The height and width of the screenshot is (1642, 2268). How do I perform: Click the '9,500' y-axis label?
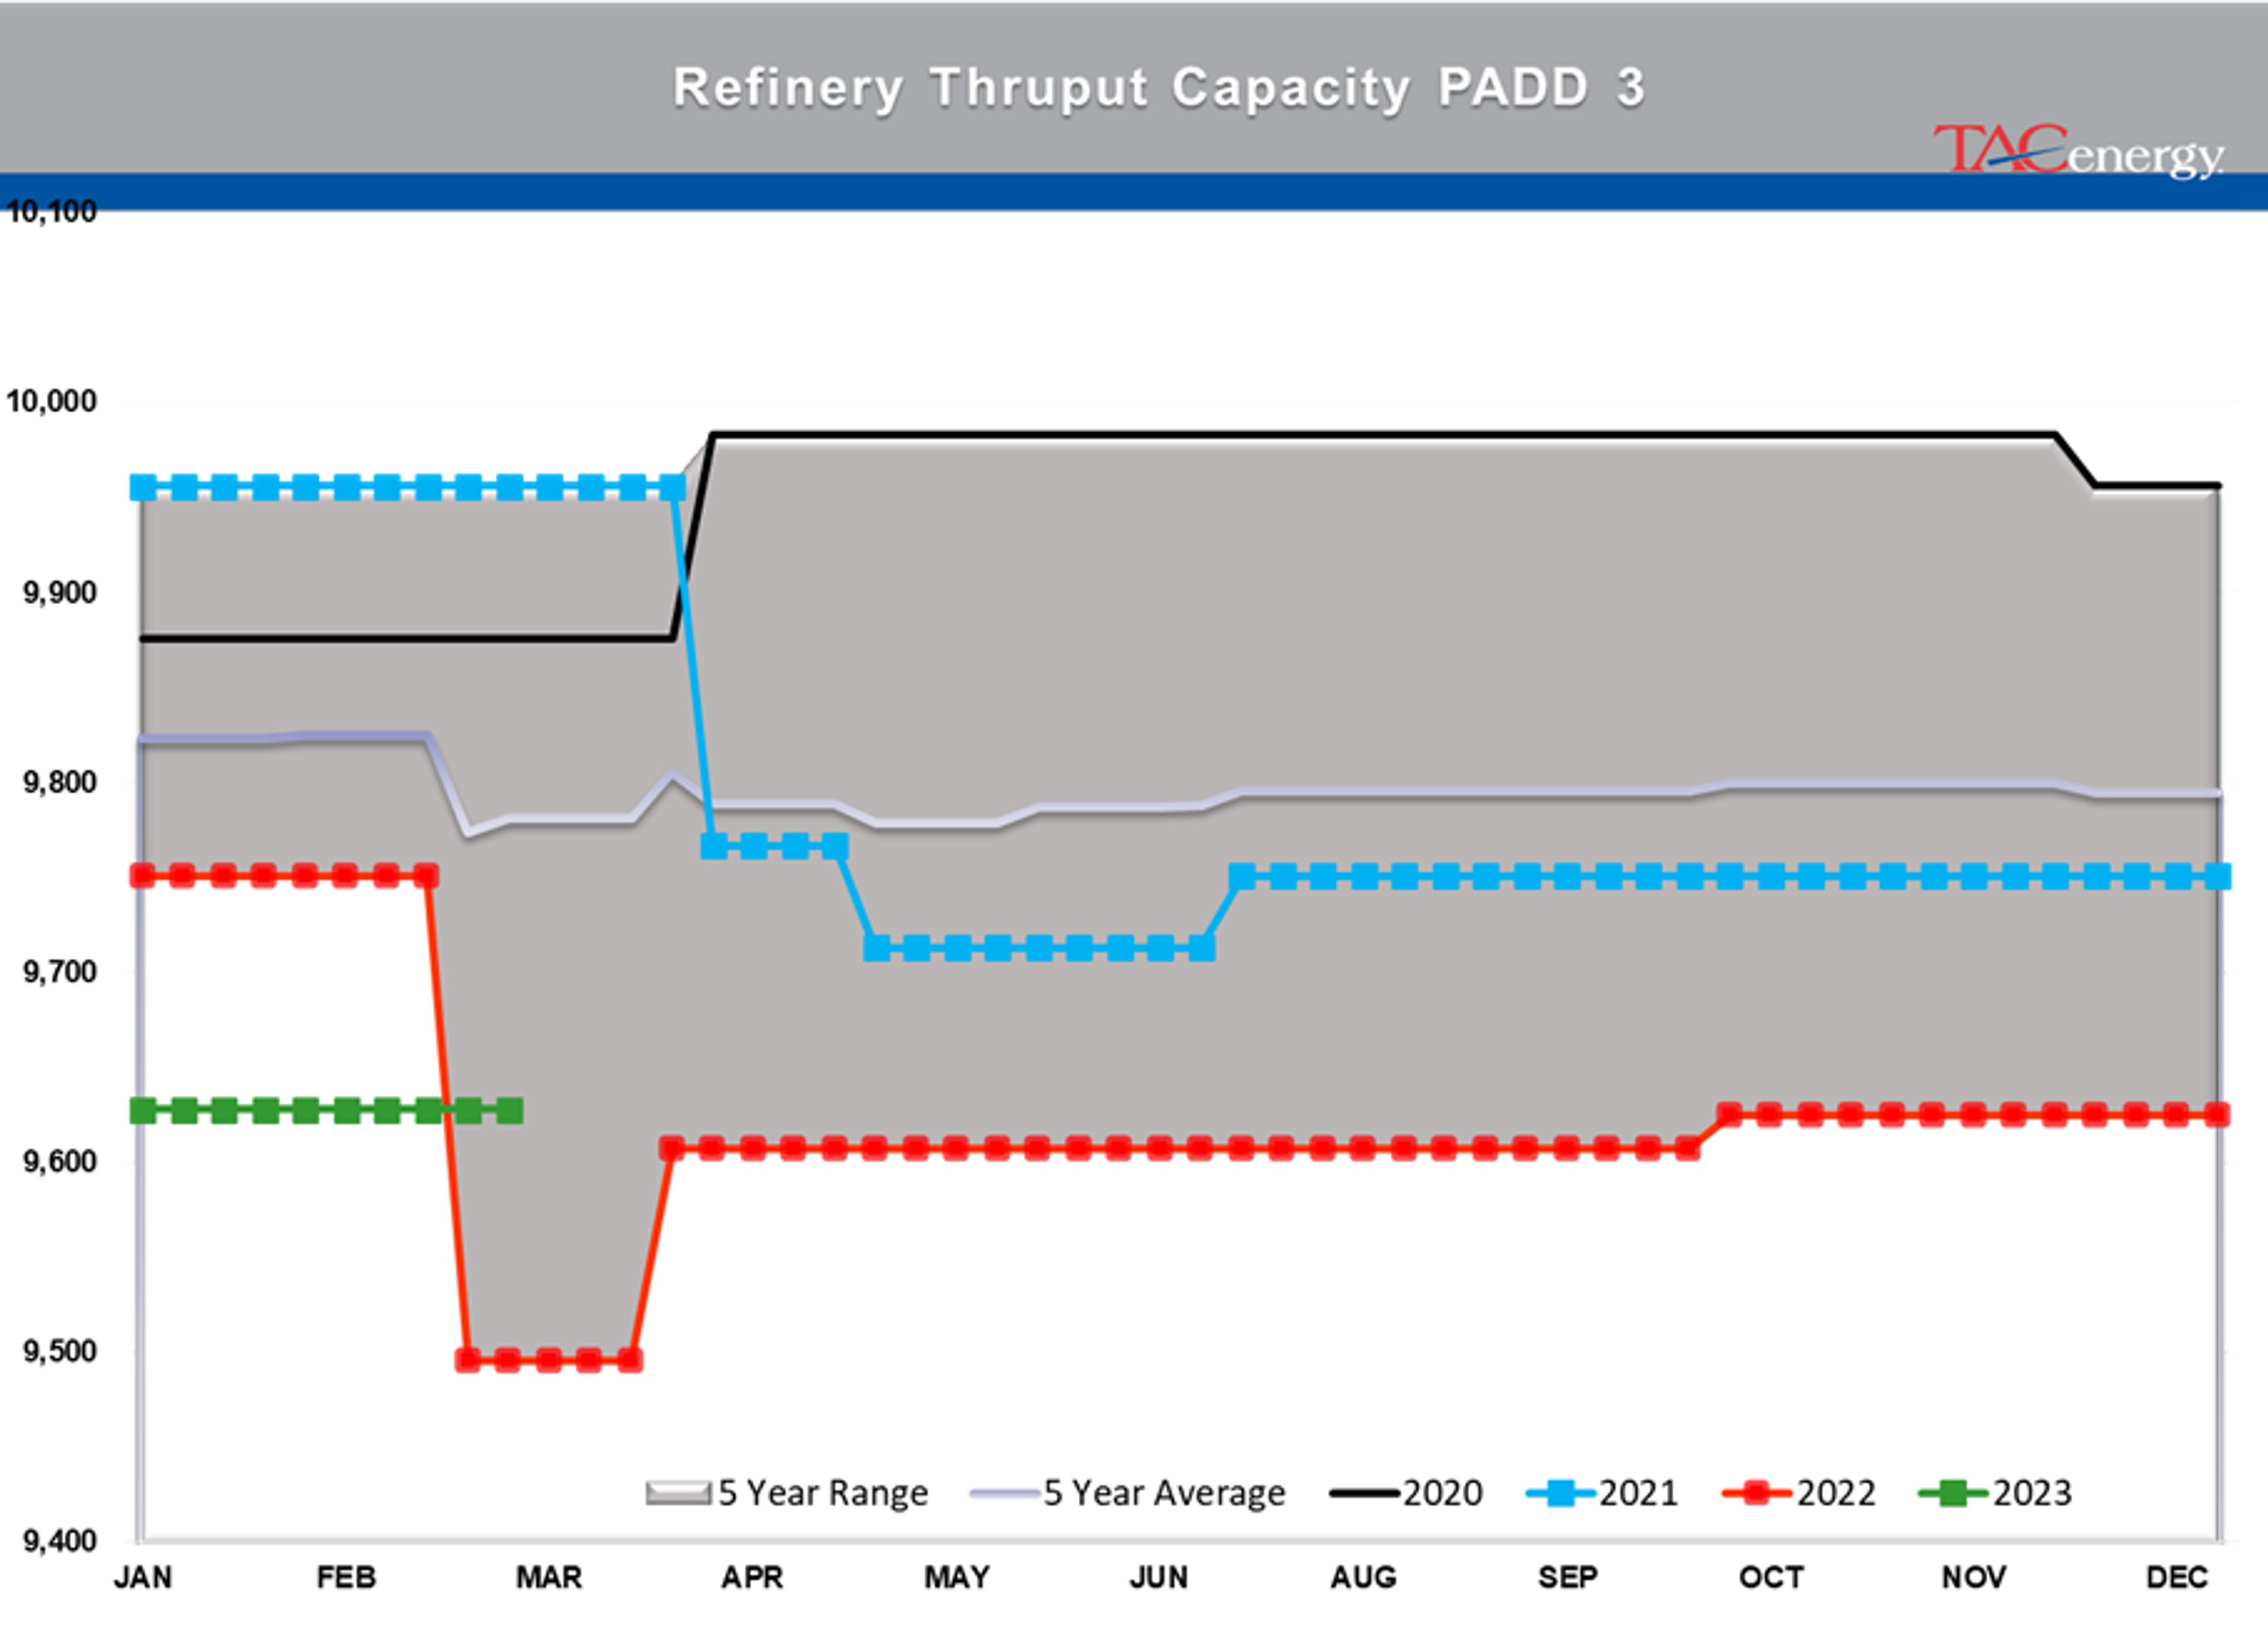point(60,1351)
